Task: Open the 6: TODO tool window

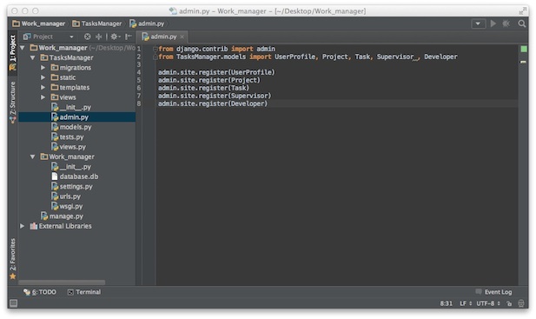Action: [40, 292]
